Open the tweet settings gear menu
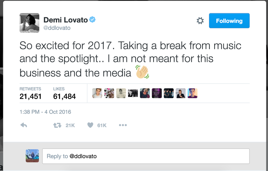 200,21
